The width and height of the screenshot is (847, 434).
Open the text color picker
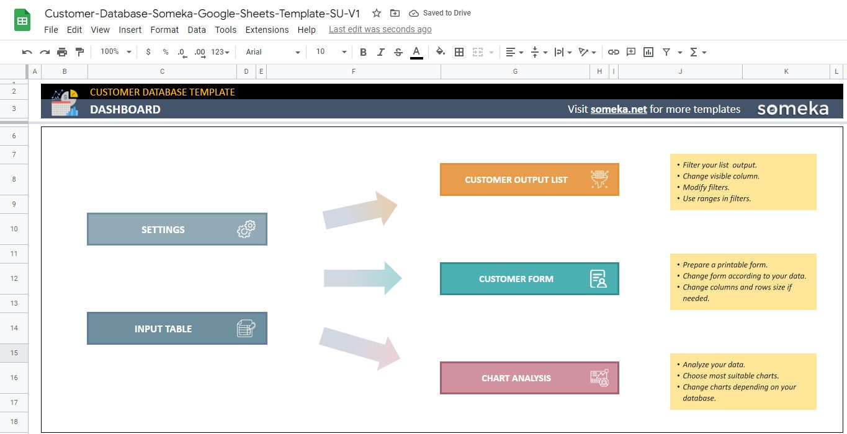coord(416,53)
